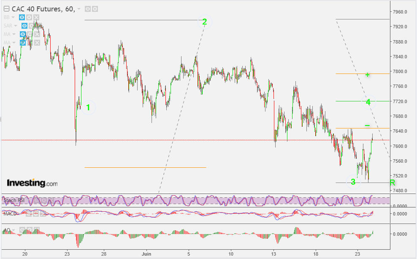Open BB indicator settings gear
This screenshot has width=417, height=259.
coord(29,18)
